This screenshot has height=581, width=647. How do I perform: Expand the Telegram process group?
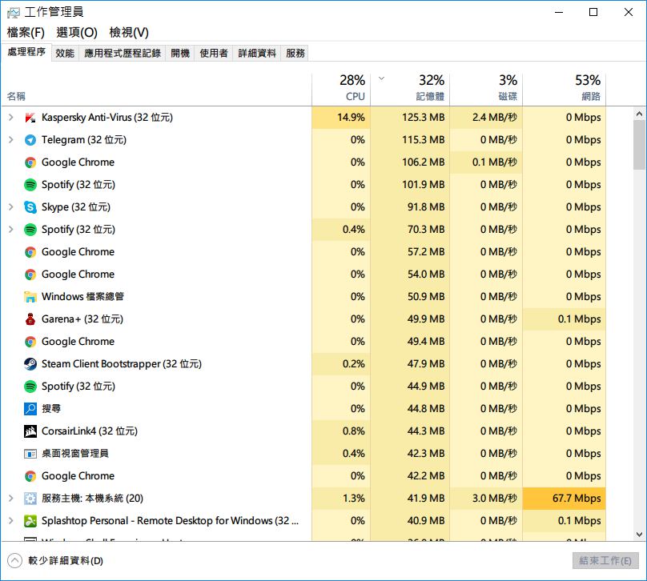point(10,140)
